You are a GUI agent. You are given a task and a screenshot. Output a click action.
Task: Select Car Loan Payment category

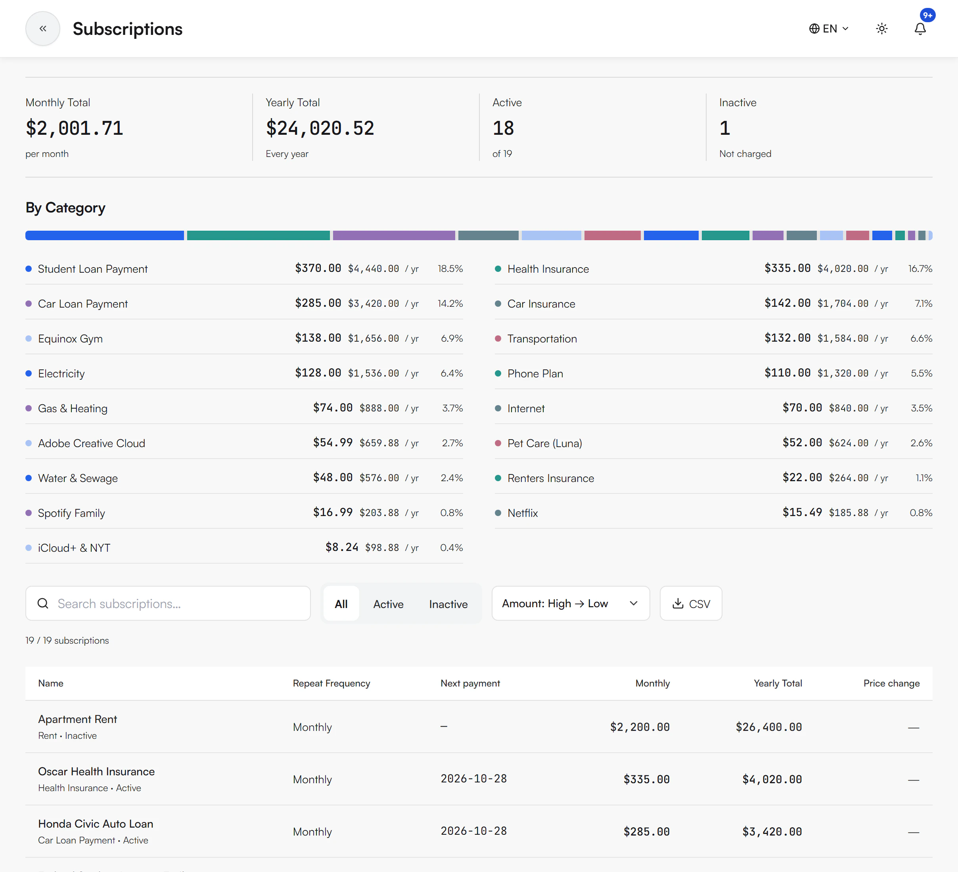click(244, 304)
